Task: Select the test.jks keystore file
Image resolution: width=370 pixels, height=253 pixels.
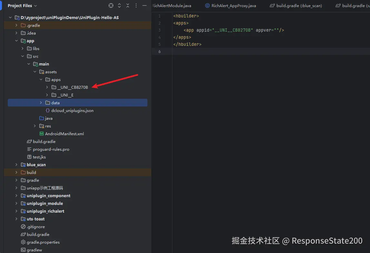Action: click(x=39, y=157)
